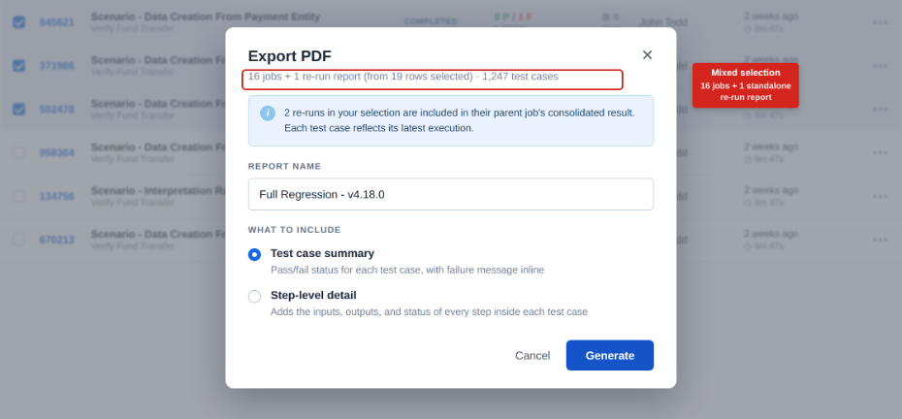The width and height of the screenshot is (902, 419).
Task: Open the three-dot menu for job 958364
Action: [880, 153]
